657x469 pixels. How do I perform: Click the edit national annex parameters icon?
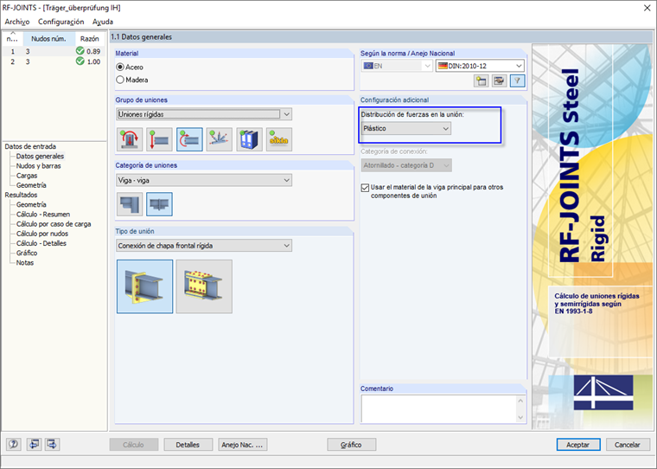[x=499, y=81]
